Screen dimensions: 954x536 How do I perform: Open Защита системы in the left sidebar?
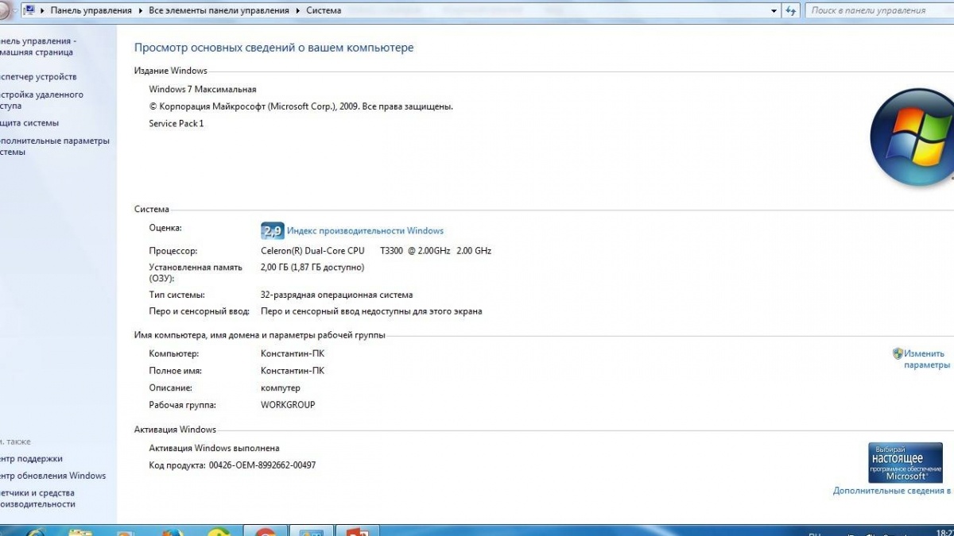(x=30, y=123)
